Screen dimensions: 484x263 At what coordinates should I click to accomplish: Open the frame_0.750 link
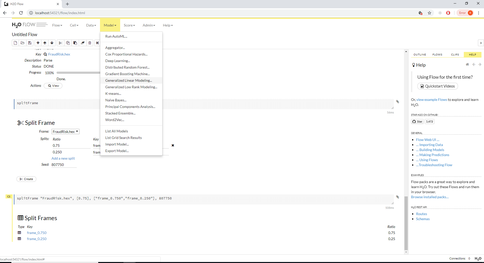pos(37,233)
